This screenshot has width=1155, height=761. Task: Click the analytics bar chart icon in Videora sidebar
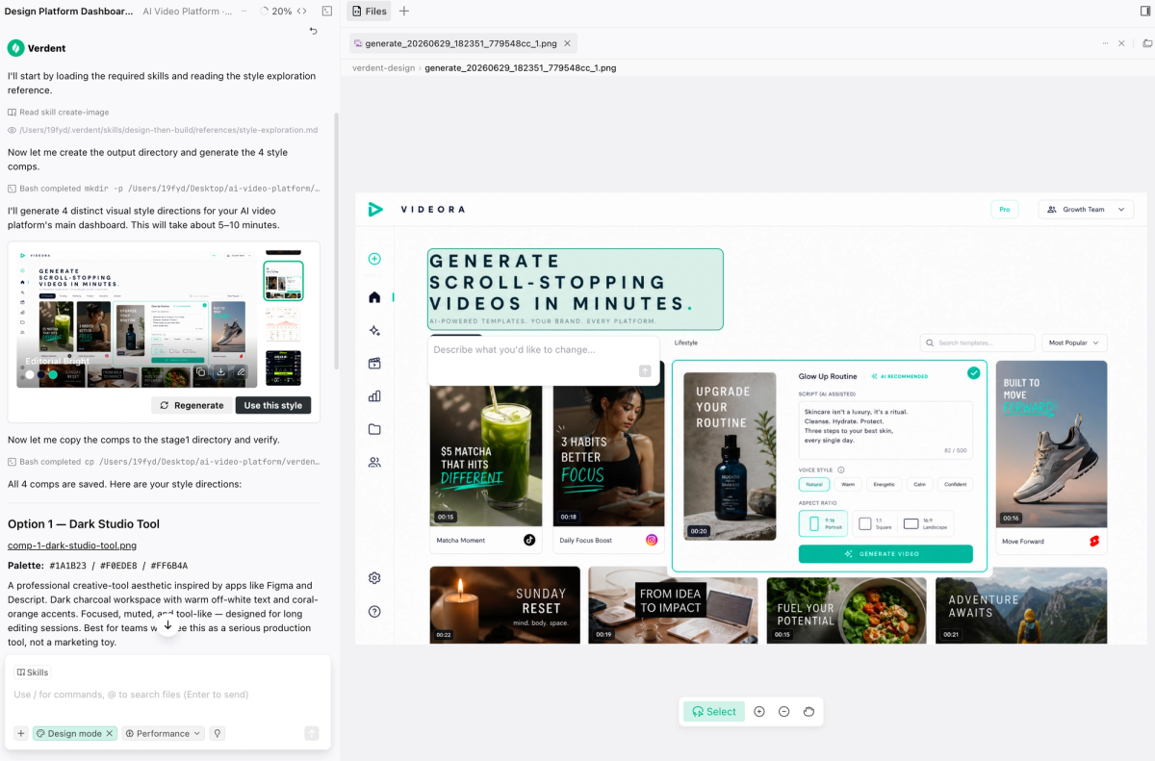coord(374,396)
